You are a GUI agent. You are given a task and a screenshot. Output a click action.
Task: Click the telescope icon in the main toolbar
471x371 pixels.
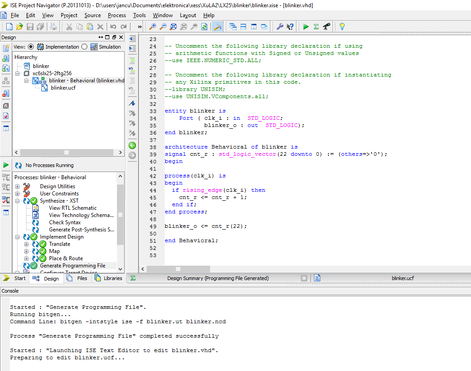click(x=327, y=27)
